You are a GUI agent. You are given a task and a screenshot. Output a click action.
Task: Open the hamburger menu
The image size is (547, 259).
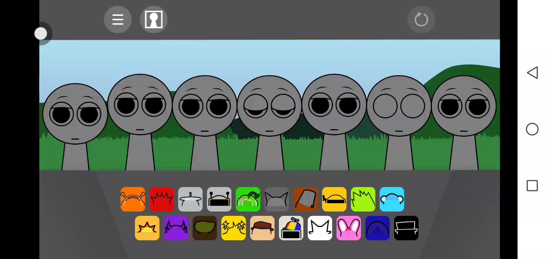coord(118,19)
